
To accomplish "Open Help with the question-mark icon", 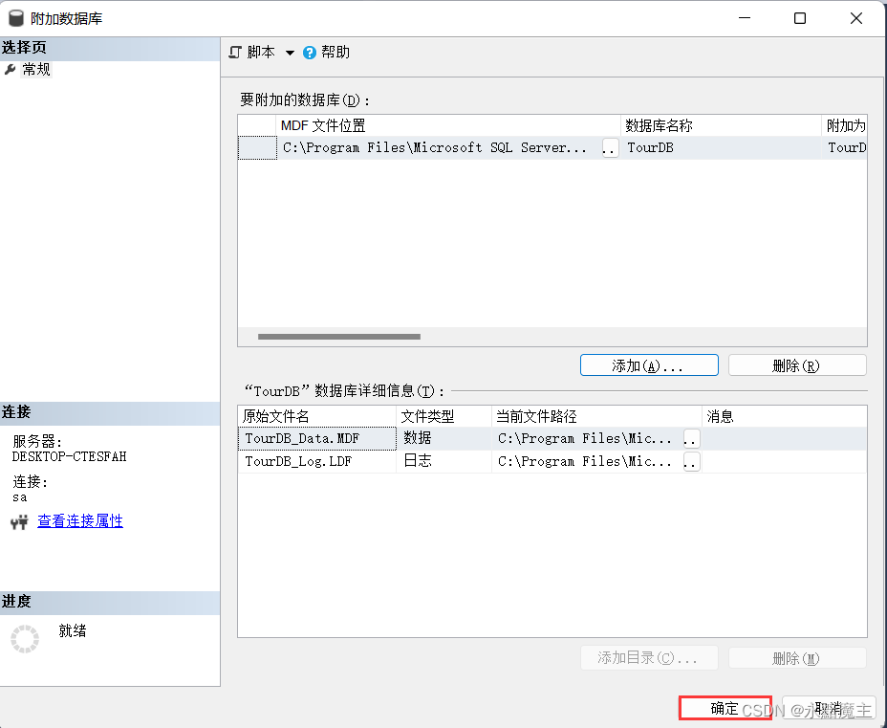I will tap(310, 53).
